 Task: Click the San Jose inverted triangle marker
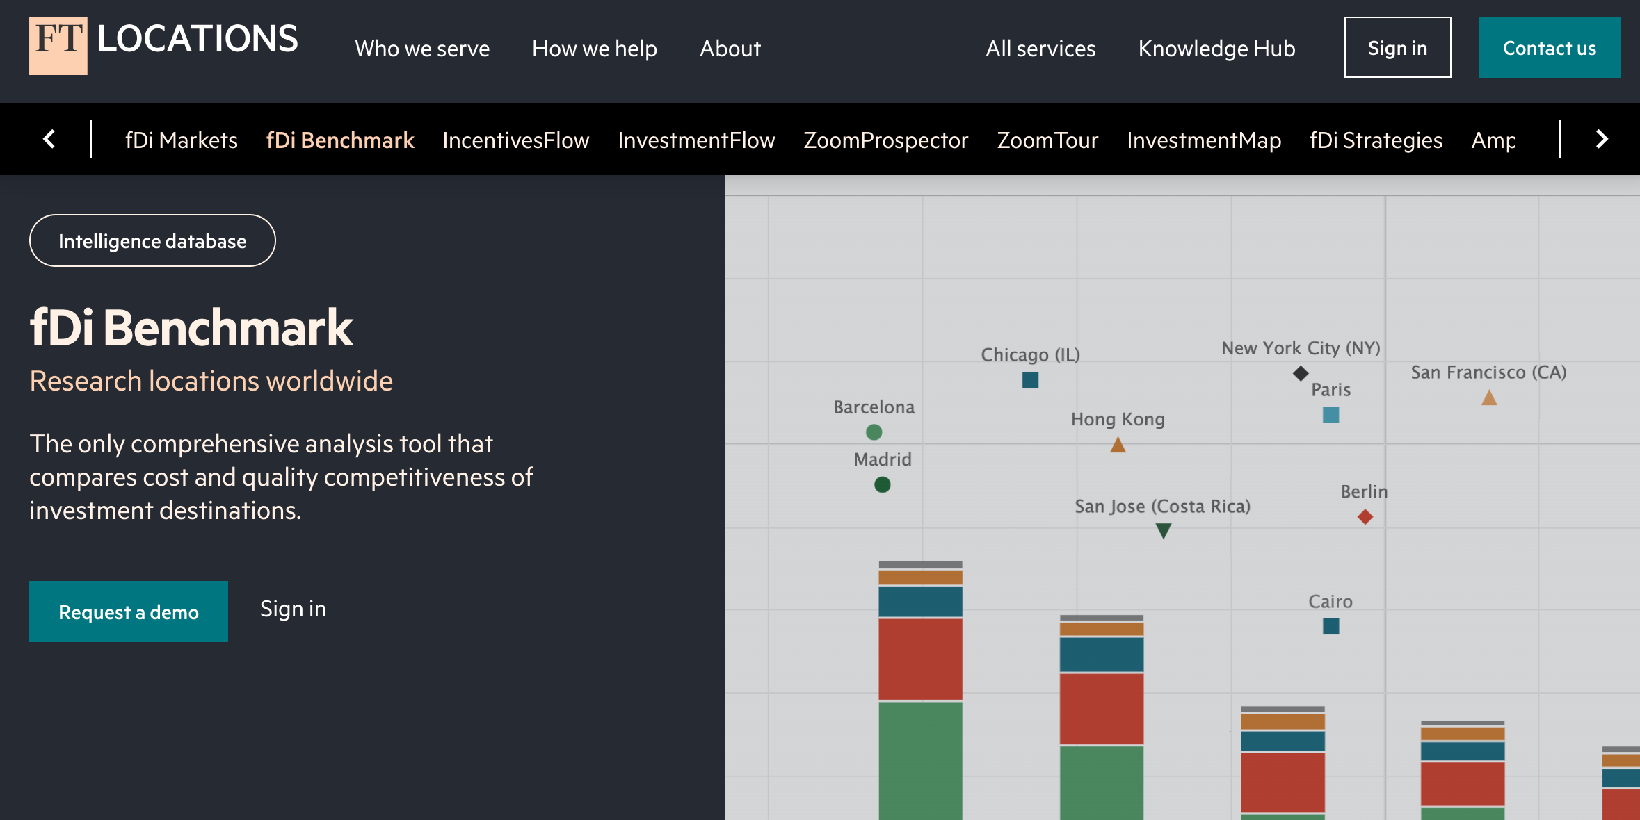(x=1163, y=531)
